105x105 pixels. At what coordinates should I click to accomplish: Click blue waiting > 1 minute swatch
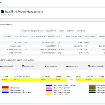(5, 92)
